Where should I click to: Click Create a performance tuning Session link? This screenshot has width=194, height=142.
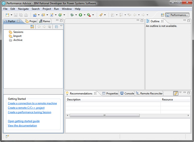click(x=29, y=112)
